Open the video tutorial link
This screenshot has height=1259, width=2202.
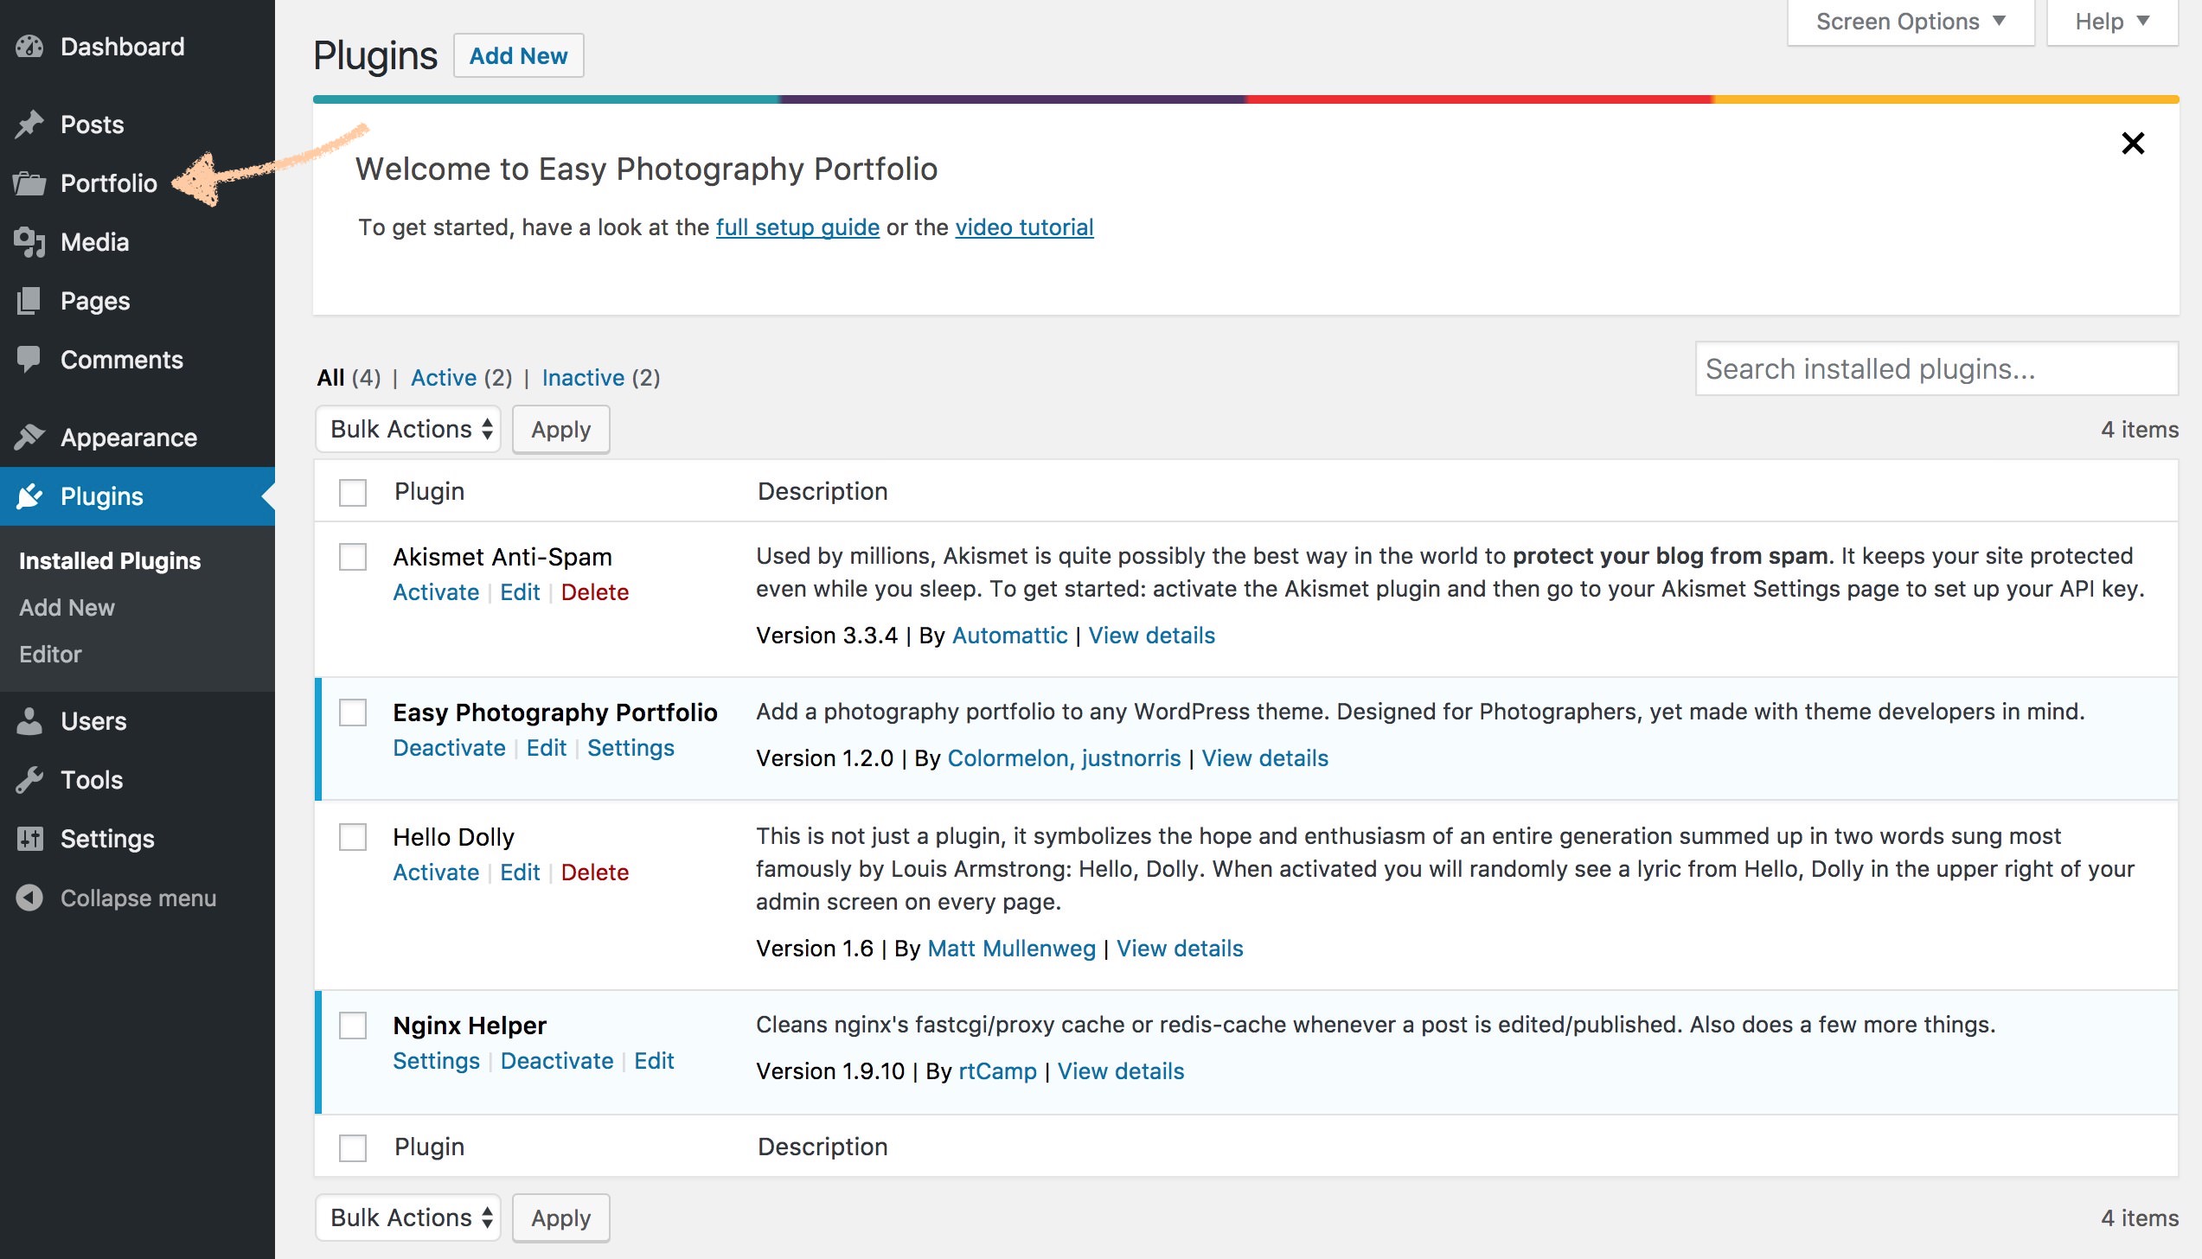pos(1024,227)
